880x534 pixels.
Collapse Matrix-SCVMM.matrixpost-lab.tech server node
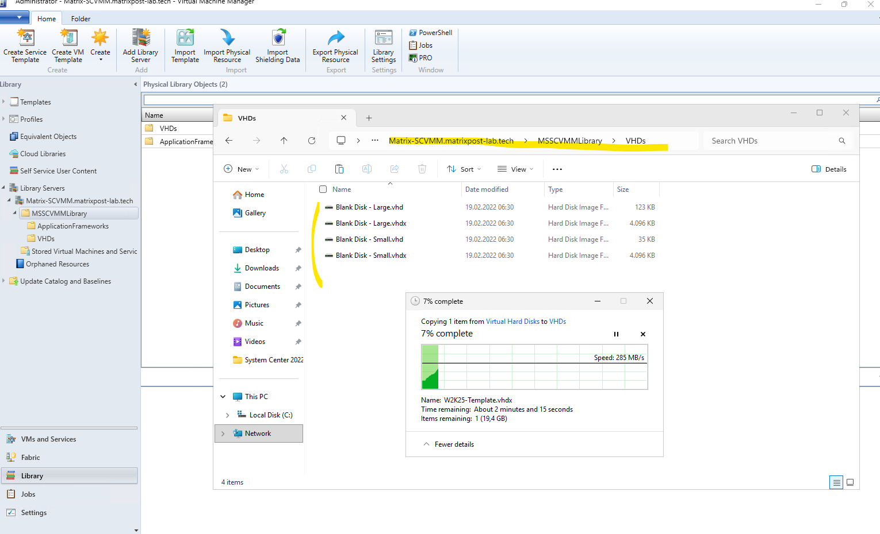click(9, 200)
